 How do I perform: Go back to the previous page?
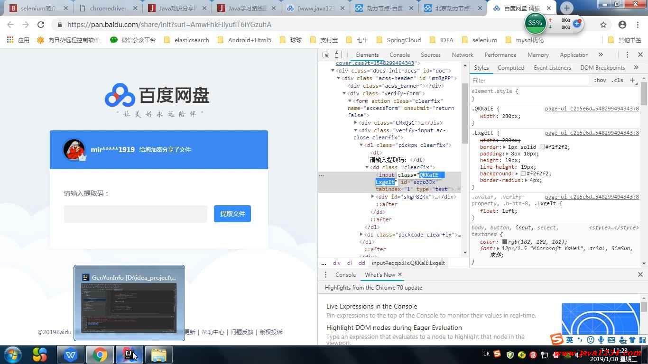click(x=10, y=25)
